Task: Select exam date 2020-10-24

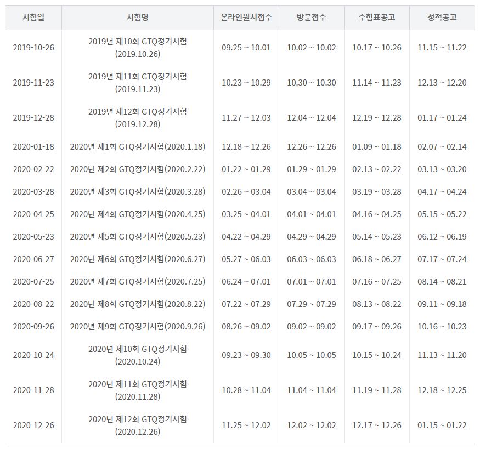Action: (33, 355)
